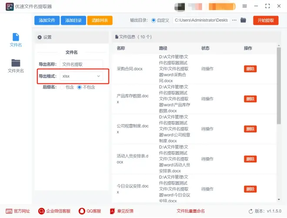
Task: Click the 导出名称 input field
Action: point(81,64)
